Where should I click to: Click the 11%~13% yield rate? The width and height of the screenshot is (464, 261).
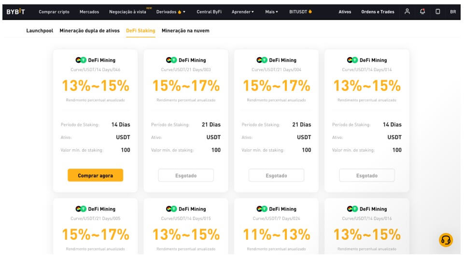[276, 234]
